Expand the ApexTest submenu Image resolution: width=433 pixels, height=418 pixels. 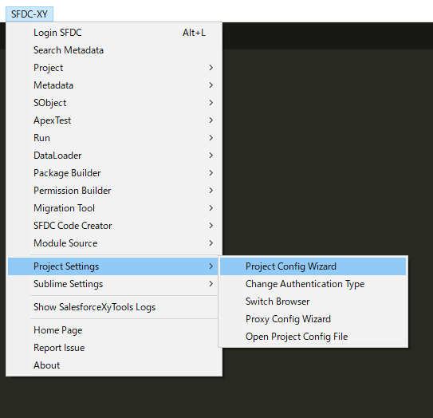[x=114, y=120]
